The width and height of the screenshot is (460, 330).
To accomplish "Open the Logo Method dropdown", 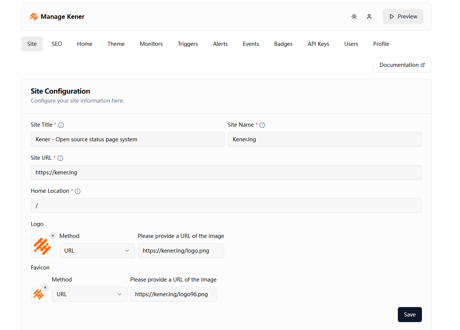I will click(x=97, y=251).
